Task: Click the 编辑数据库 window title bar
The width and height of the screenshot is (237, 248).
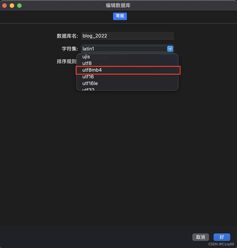Action: pos(118,5)
